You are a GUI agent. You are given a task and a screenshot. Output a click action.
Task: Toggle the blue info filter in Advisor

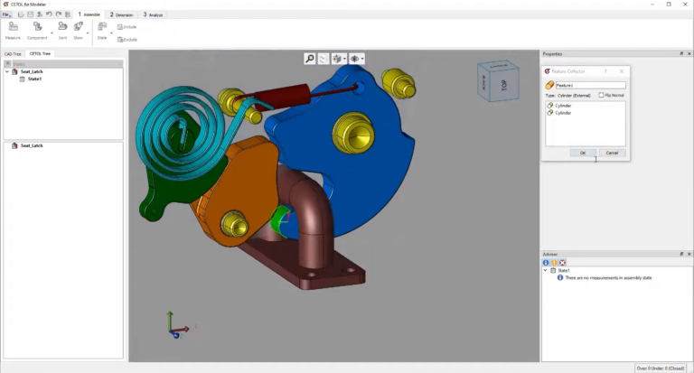(x=546, y=263)
